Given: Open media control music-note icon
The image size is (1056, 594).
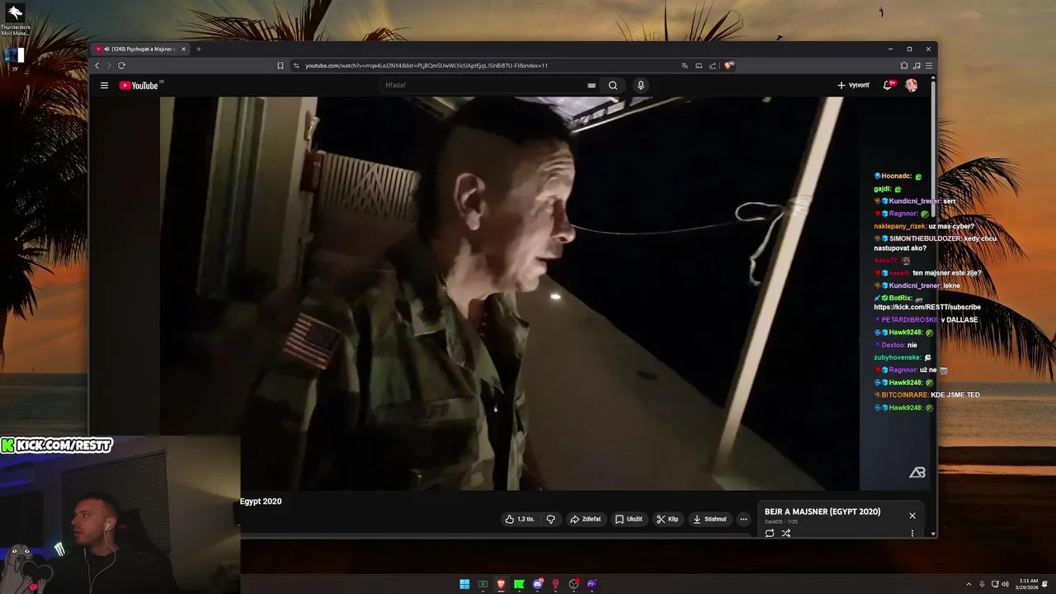Looking at the screenshot, I should coord(917,65).
